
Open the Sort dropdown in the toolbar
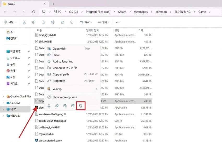pyautogui.click(x=86, y=22)
